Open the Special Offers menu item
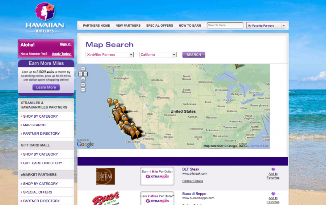 click(159, 26)
